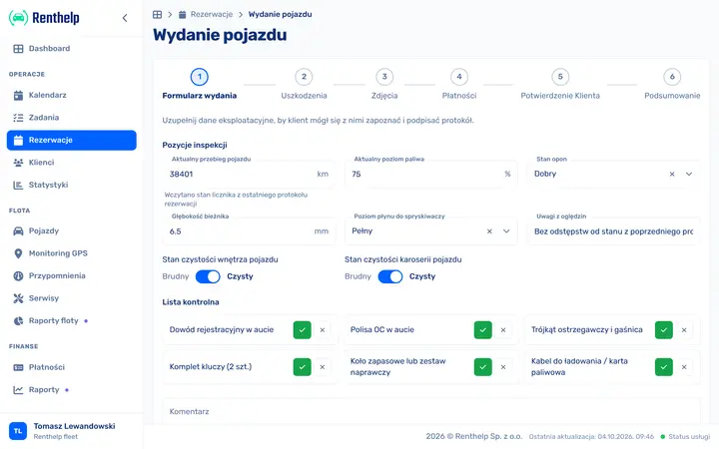Viewport: 719px width, 449px height.
Task: Go to step 4 Płatności
Action: coord(459,84)
